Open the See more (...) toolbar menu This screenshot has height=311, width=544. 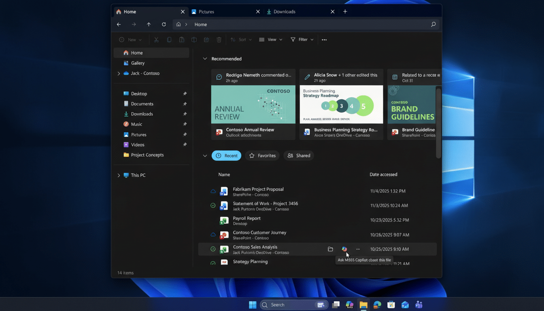(324, 39)
